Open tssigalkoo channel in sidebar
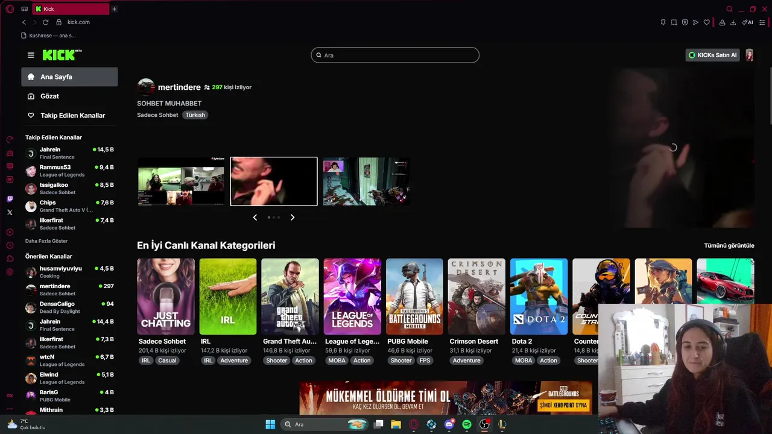The width and height of the screenshot is (772, 434). coord(69,189)
